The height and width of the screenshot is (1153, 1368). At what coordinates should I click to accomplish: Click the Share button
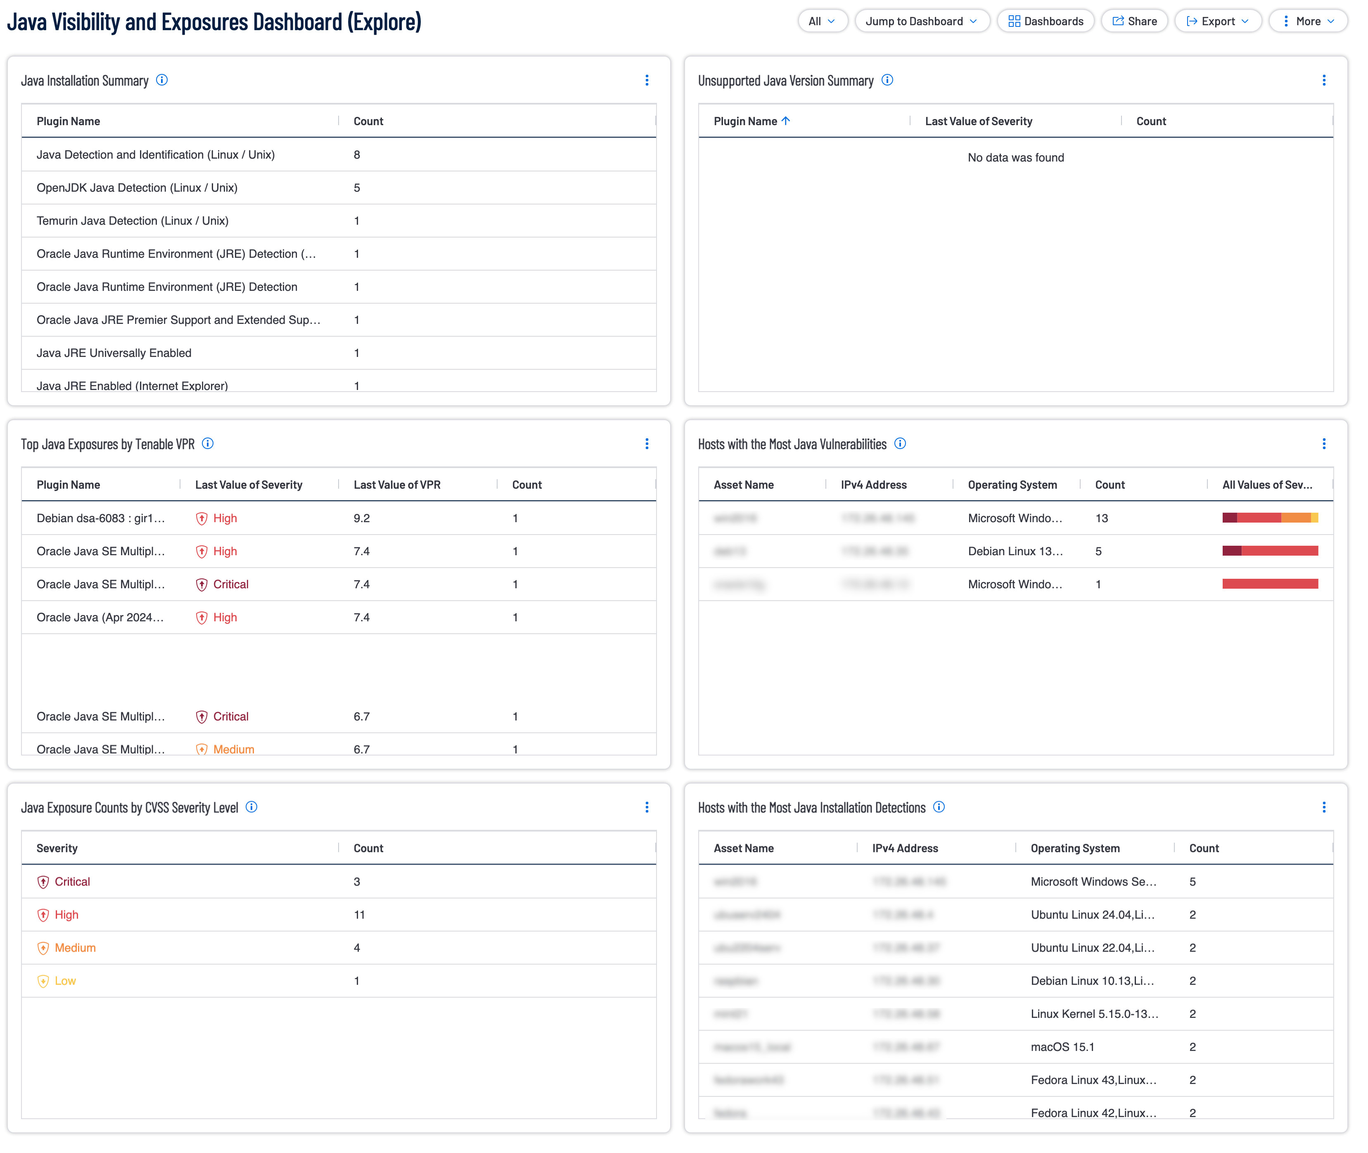1134,20
